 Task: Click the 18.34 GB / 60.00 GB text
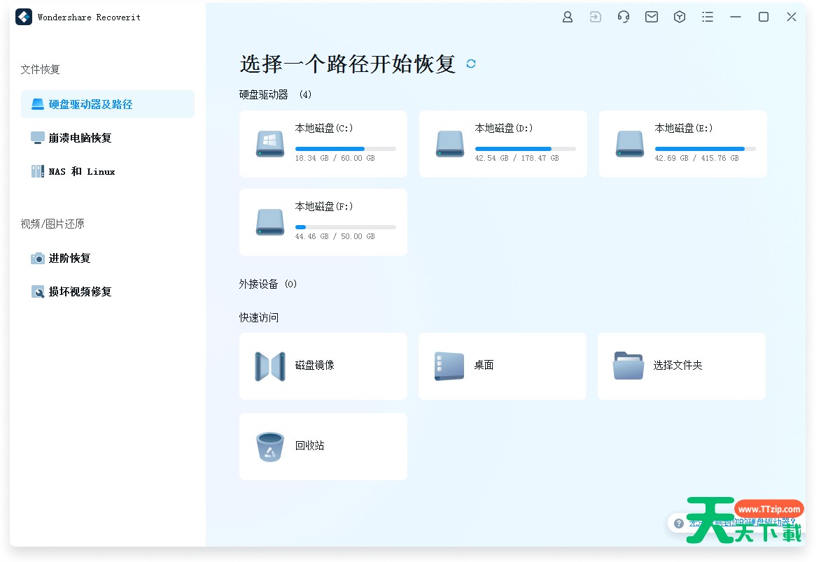click(335, 158)
